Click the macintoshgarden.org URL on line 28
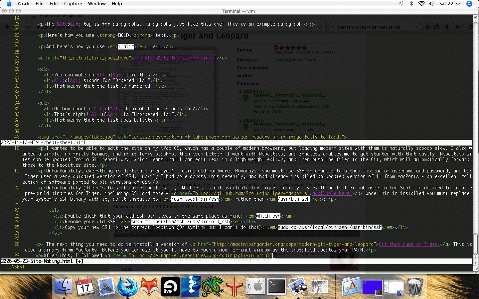The image size is (479, 299). 294,244
